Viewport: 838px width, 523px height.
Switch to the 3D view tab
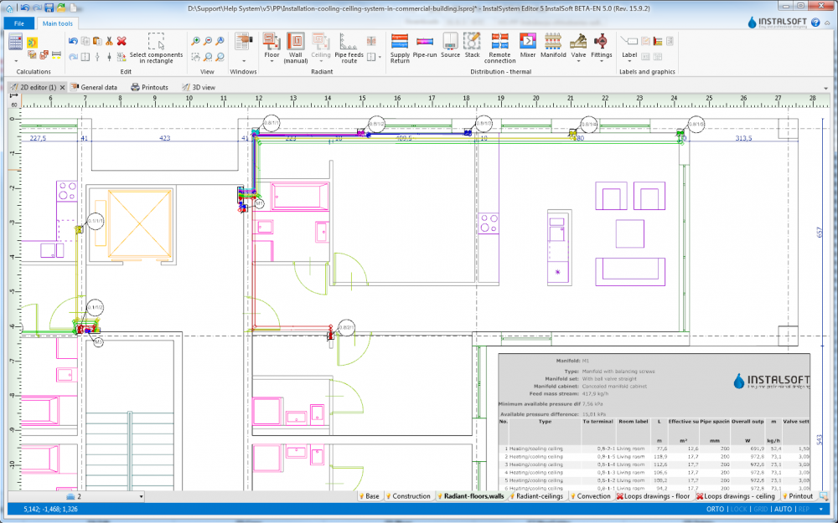pyautogui.click(x=198, y=87)
